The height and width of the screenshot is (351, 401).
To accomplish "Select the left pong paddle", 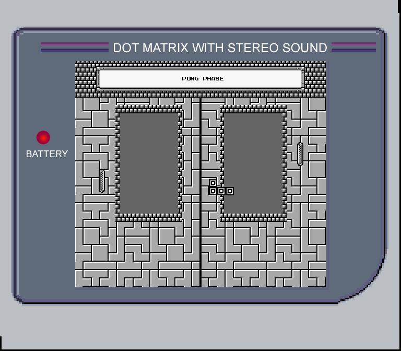I will click(x=102, y=181).
